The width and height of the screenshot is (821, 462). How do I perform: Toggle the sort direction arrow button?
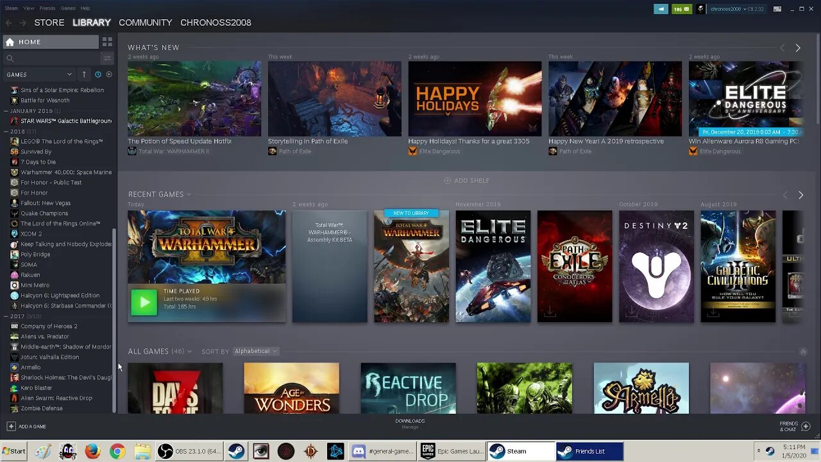point(83,74)
